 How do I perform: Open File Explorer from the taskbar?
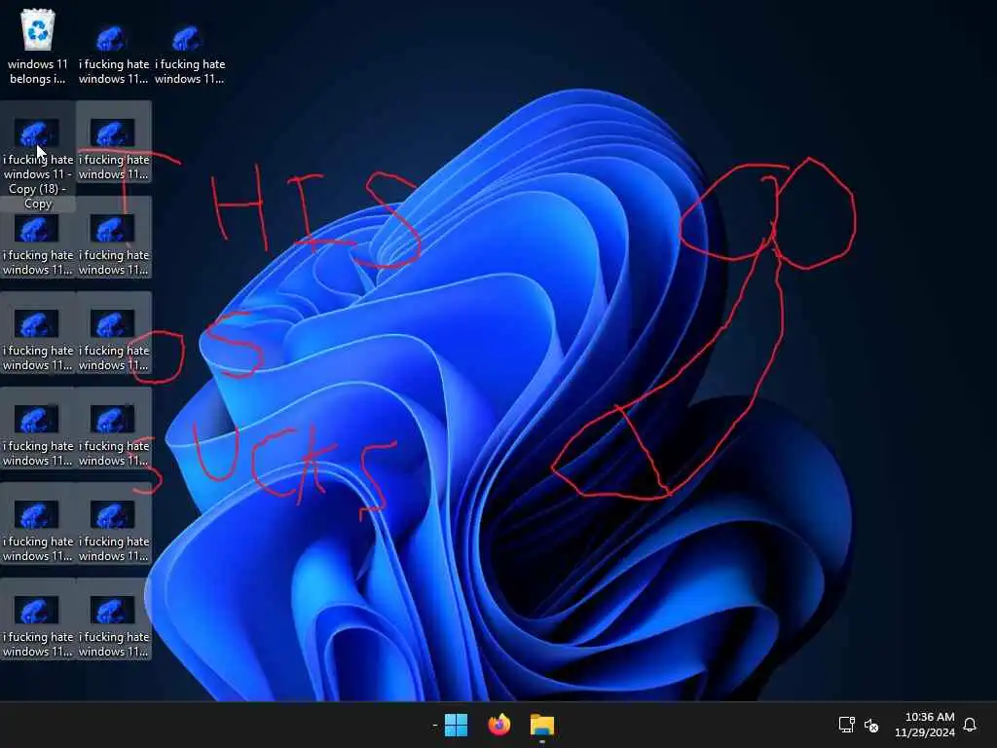click(541, 725)
